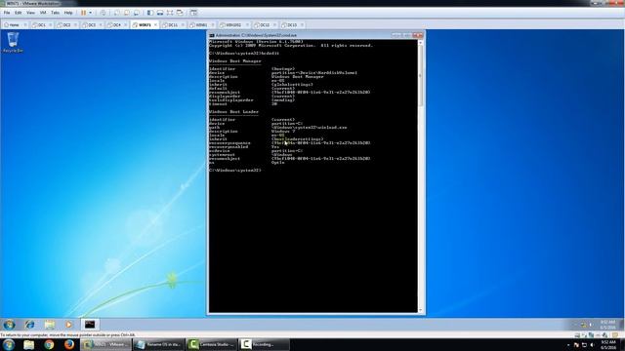Click the scrollbar down arrow in cmd window
The image size is (625, 351).
coord(421,310)
